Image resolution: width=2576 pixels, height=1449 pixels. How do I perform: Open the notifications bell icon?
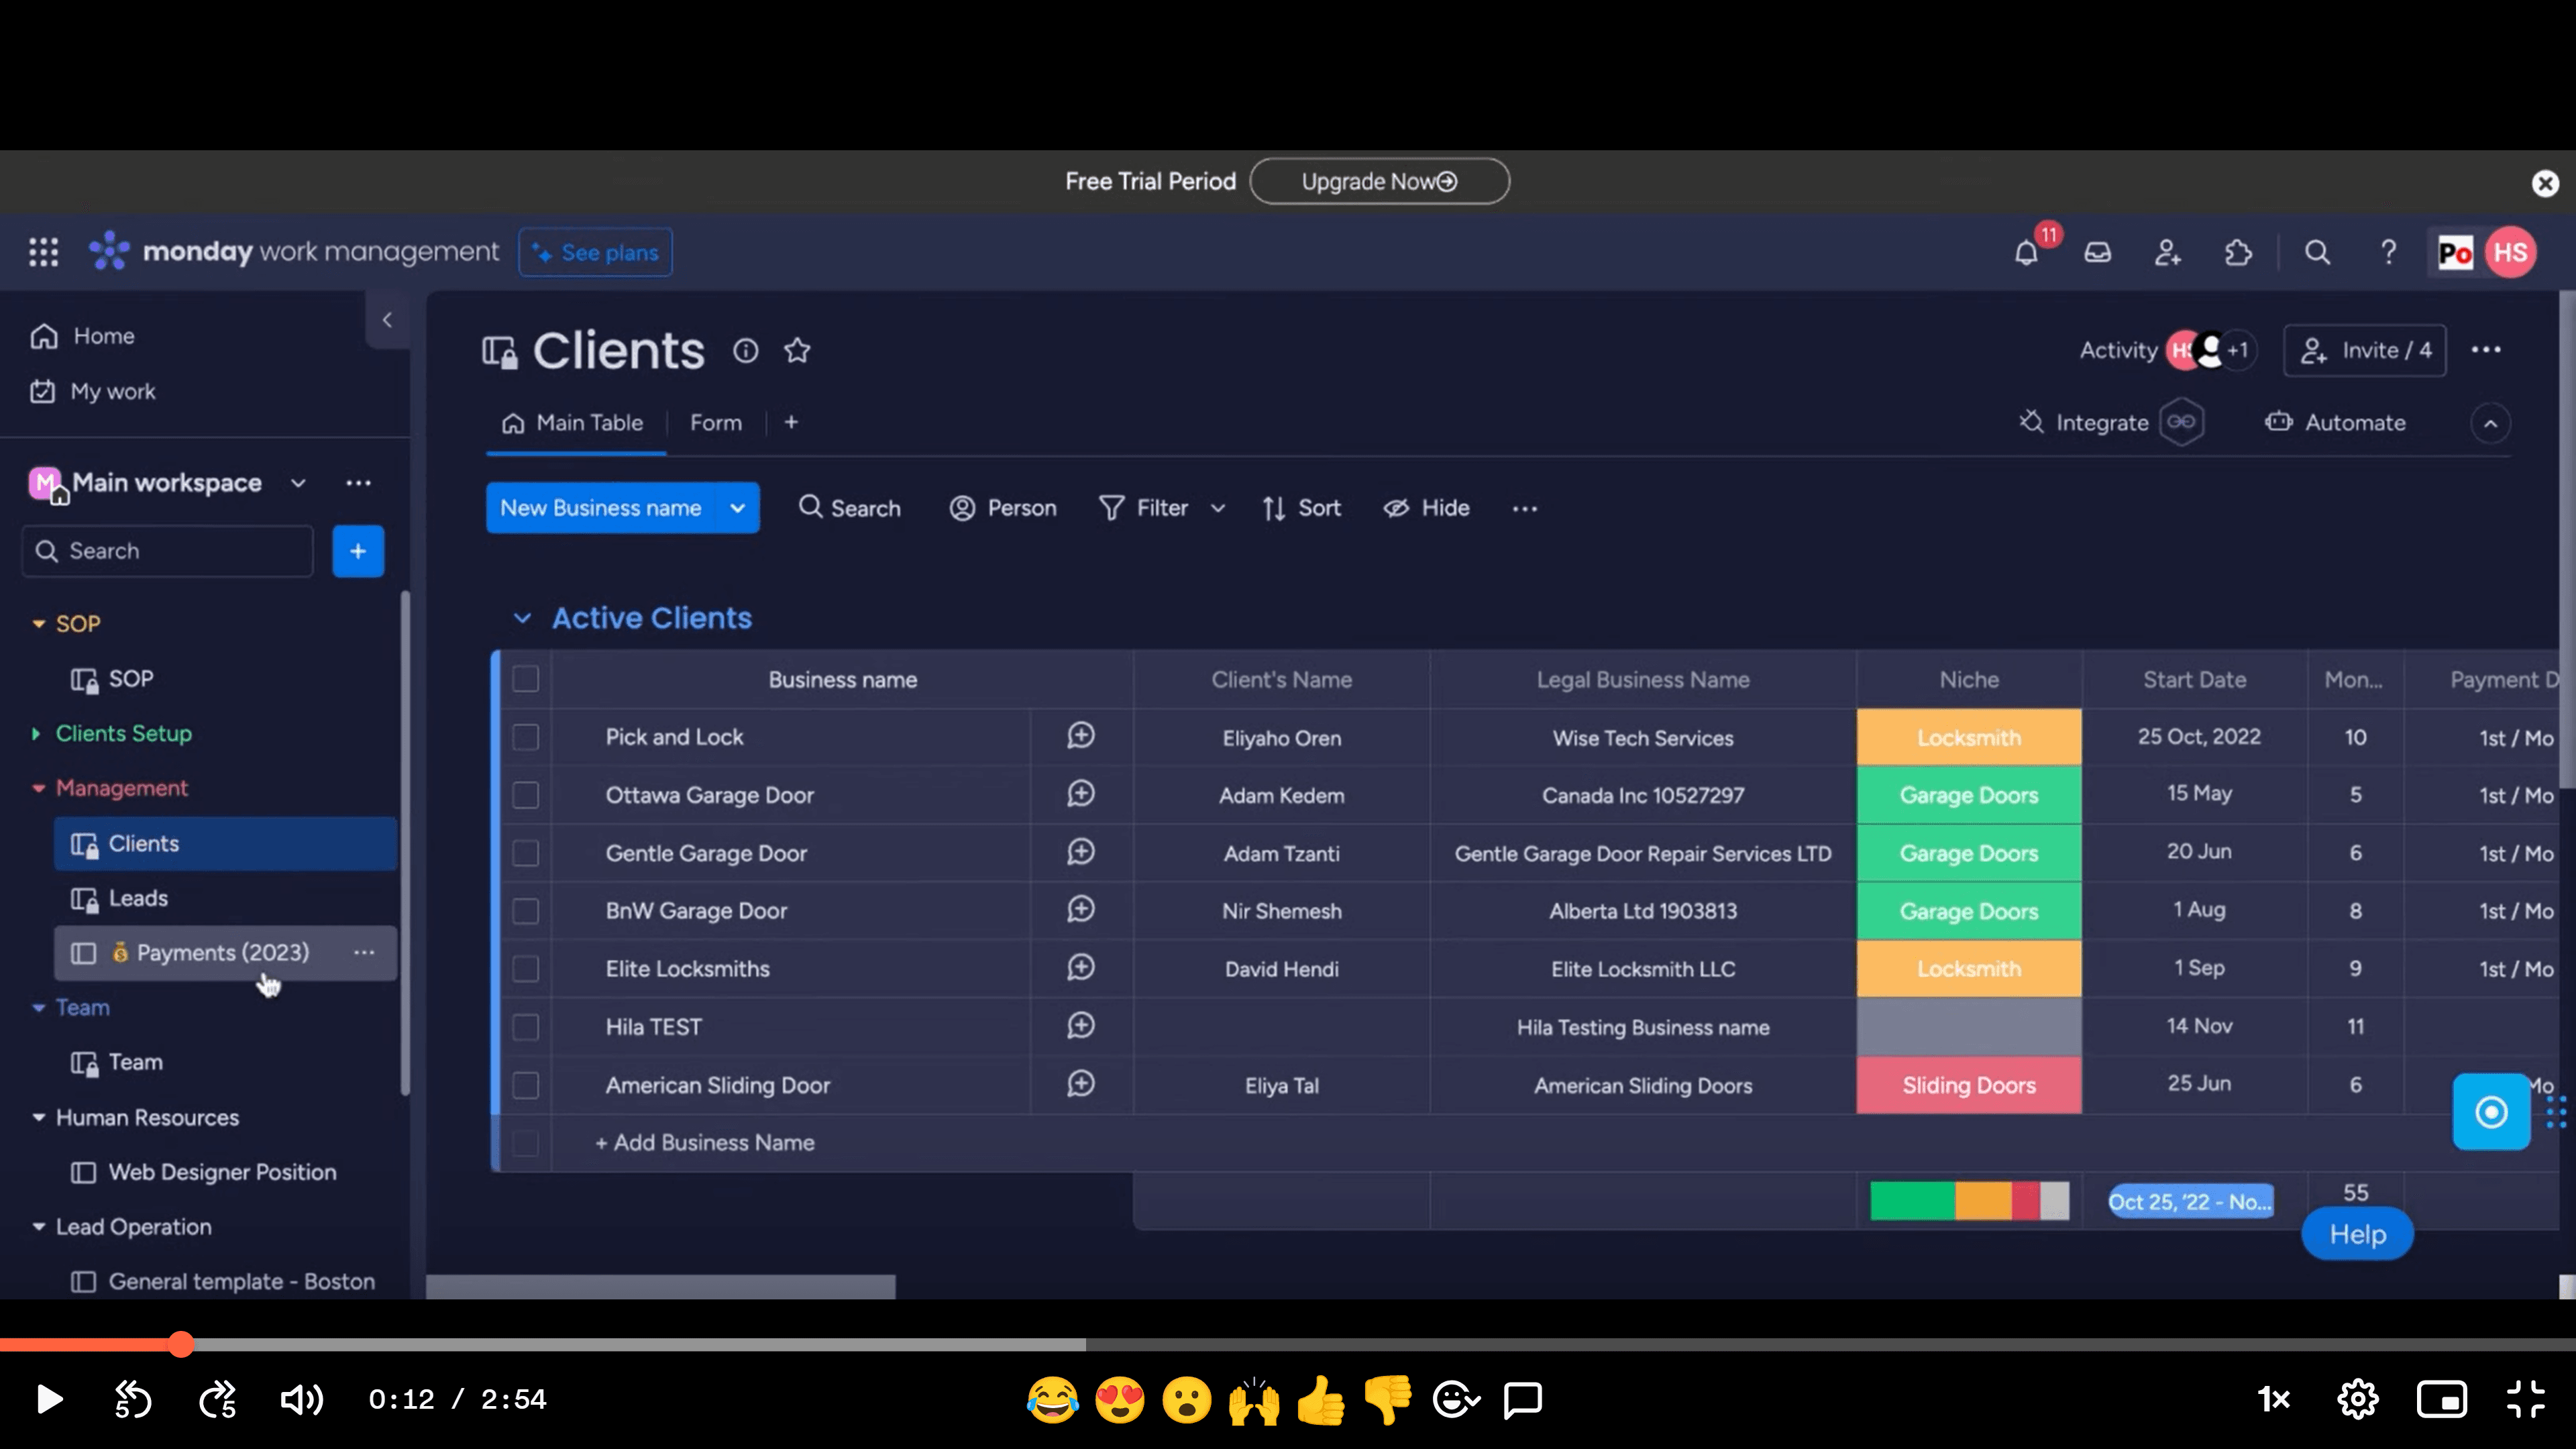[x=2026, y=252]
